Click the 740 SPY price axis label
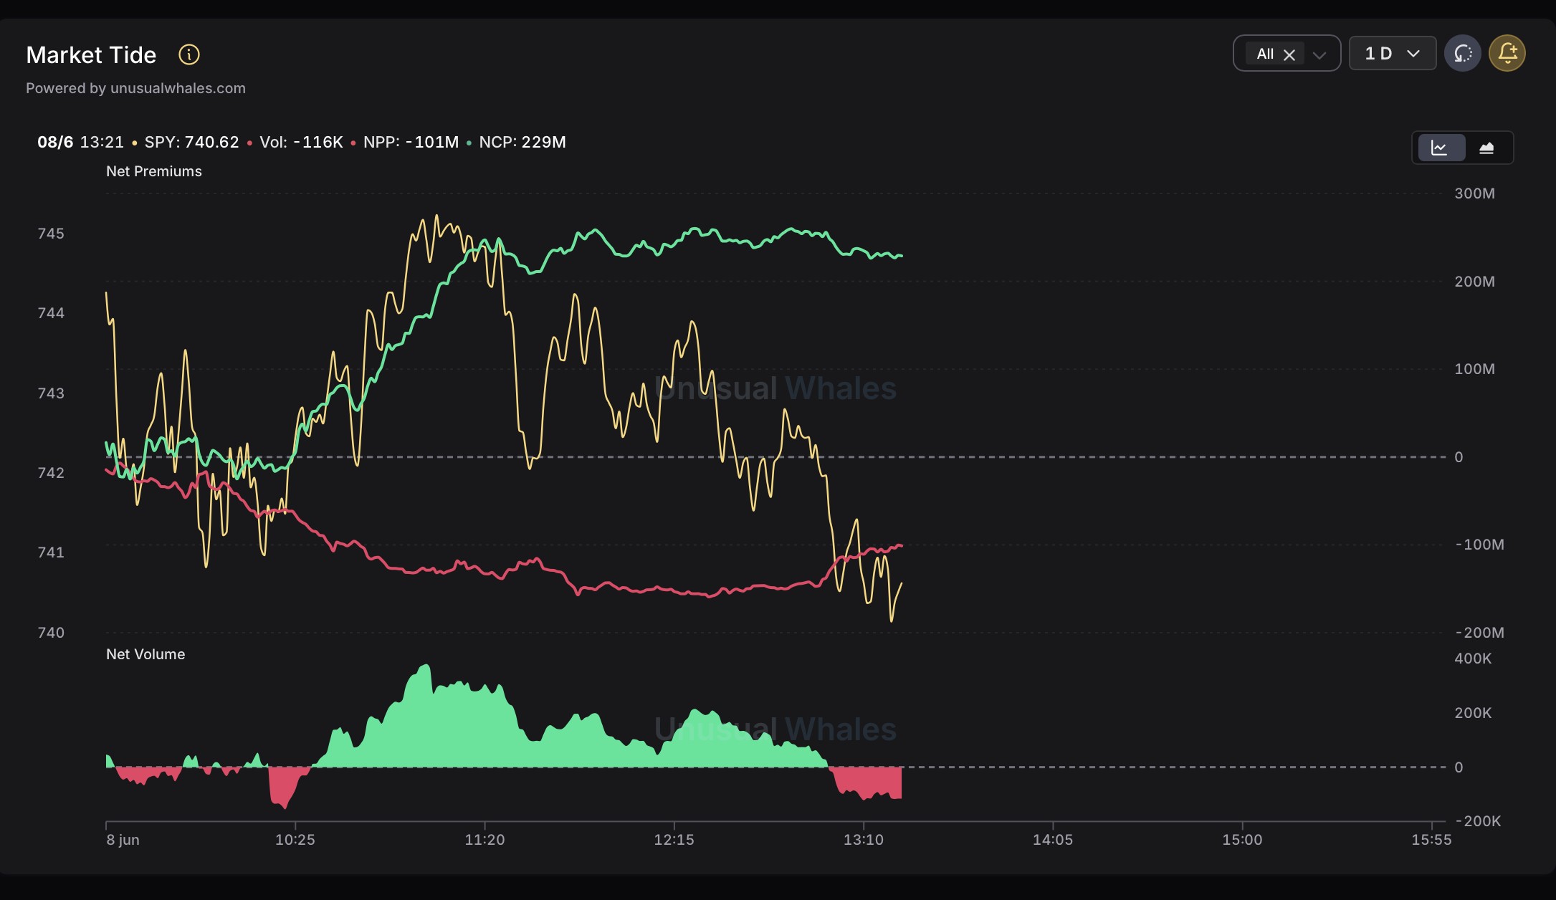Screen dimensions: 1556x900 (51, 633)
